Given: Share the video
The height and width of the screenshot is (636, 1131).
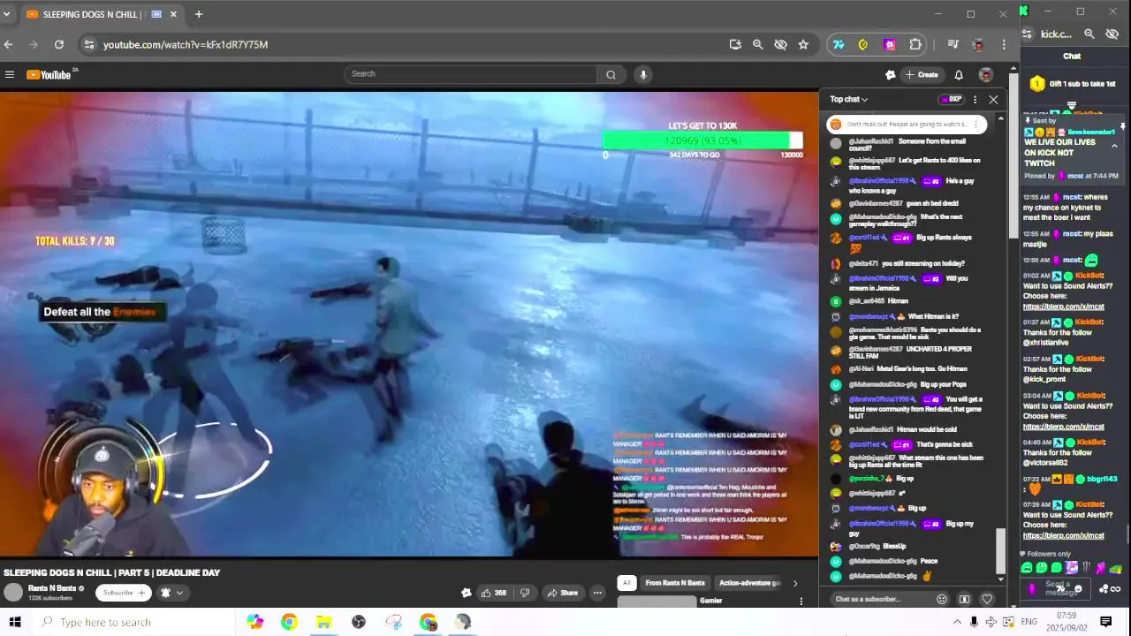Looking at the screenshot, I should [562, 593].
